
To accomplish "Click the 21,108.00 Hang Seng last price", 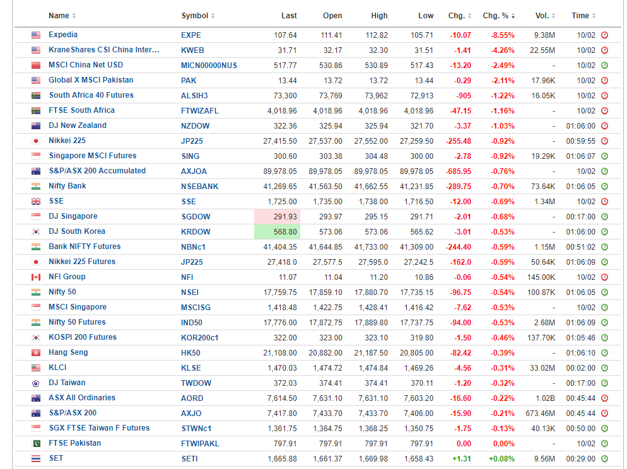I will click(280, 353).
